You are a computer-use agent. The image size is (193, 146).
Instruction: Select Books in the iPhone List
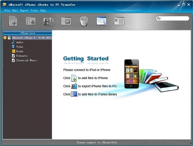pos(20,51)
